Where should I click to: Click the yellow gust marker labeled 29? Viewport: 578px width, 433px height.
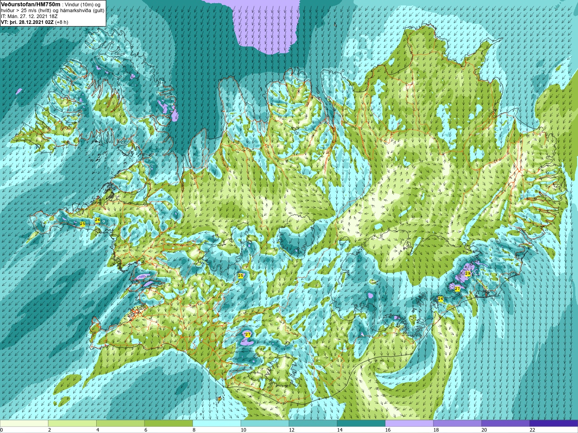pos(468,273)
